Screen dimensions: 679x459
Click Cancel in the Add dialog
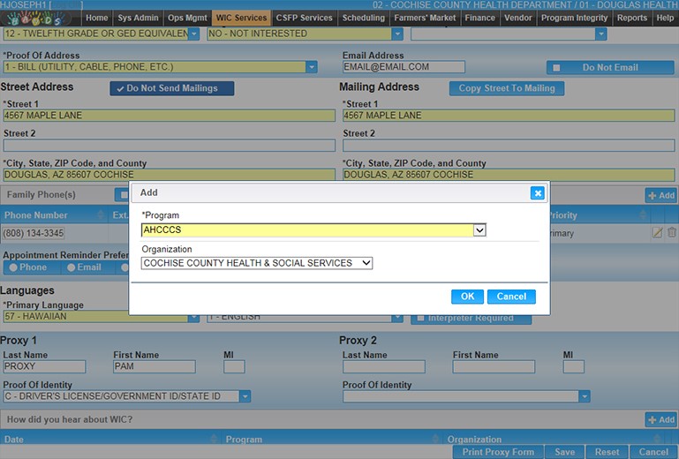tap(511, 297)
